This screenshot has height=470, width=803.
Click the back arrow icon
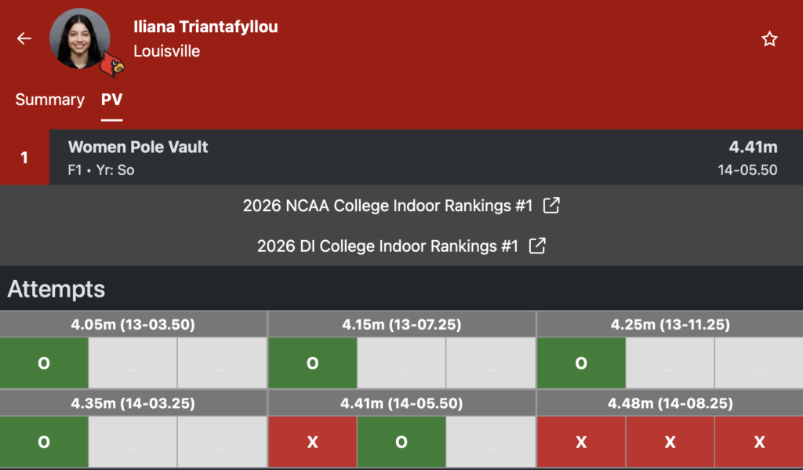click(x=24, y=38)
